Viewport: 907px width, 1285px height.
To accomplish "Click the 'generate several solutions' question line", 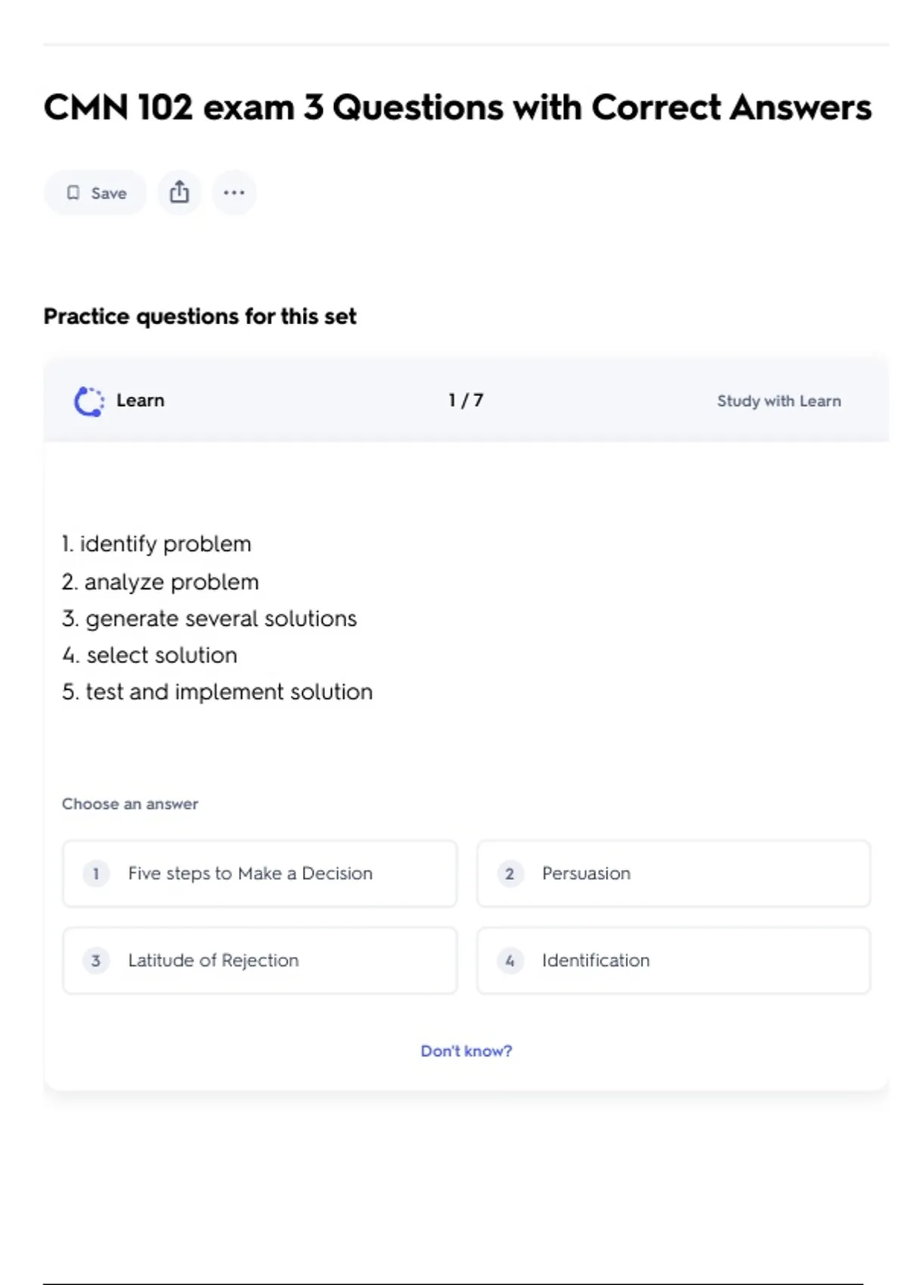I will pyautogui.click(x=209, y=618).
